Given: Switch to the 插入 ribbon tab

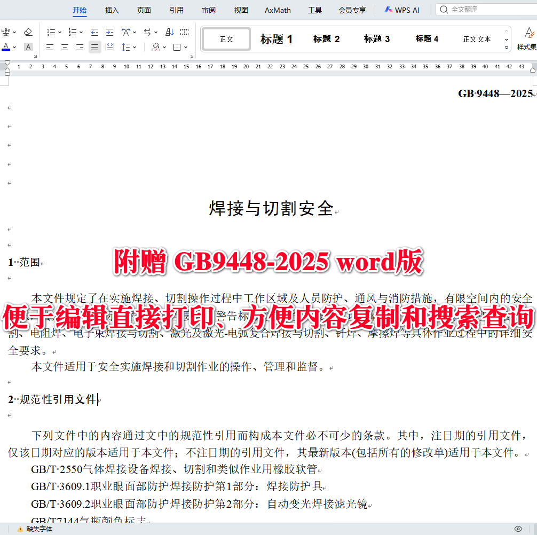Looking at the screenshot, I should tap(112, 10).
